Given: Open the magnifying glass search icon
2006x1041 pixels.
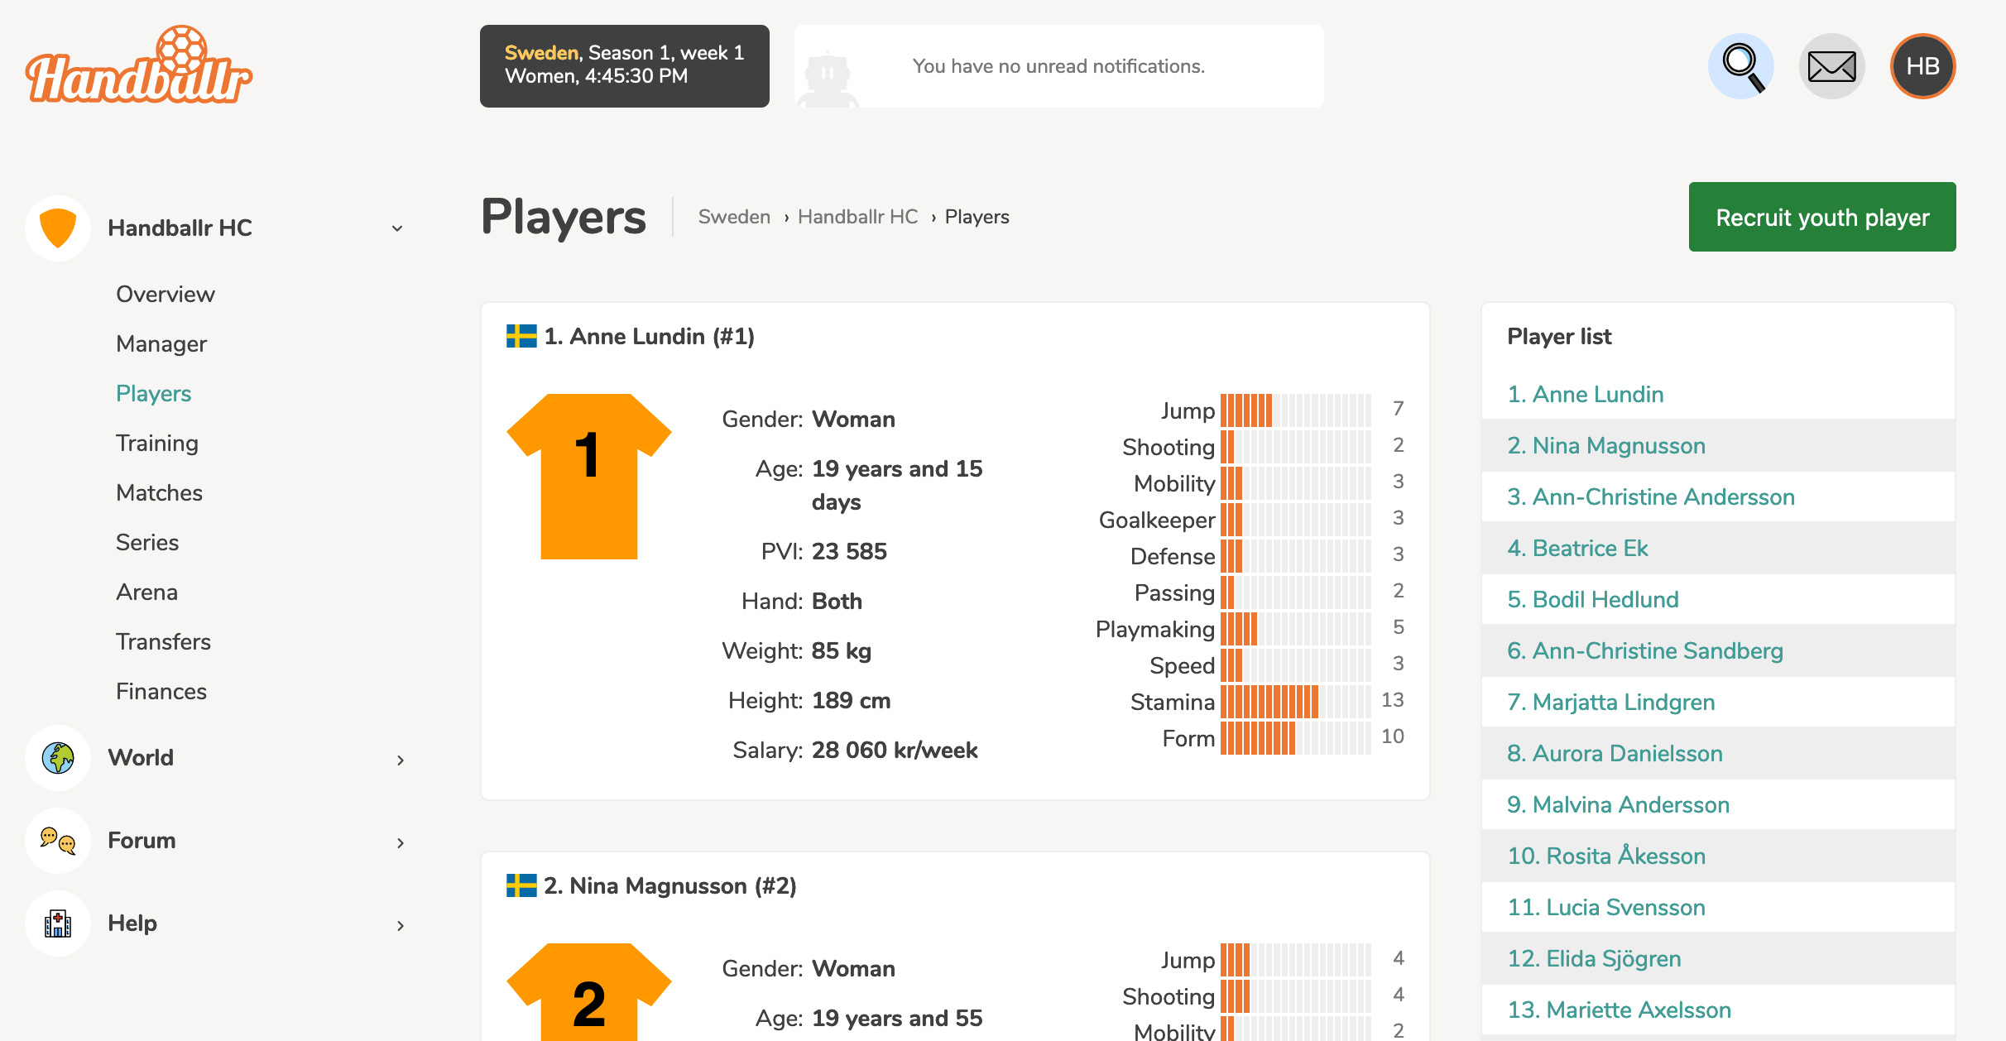Looking at the screenshot, I should click(1740, 66).
